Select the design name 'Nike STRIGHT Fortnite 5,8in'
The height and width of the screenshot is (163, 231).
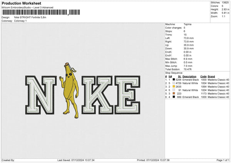tap(30, 17)
